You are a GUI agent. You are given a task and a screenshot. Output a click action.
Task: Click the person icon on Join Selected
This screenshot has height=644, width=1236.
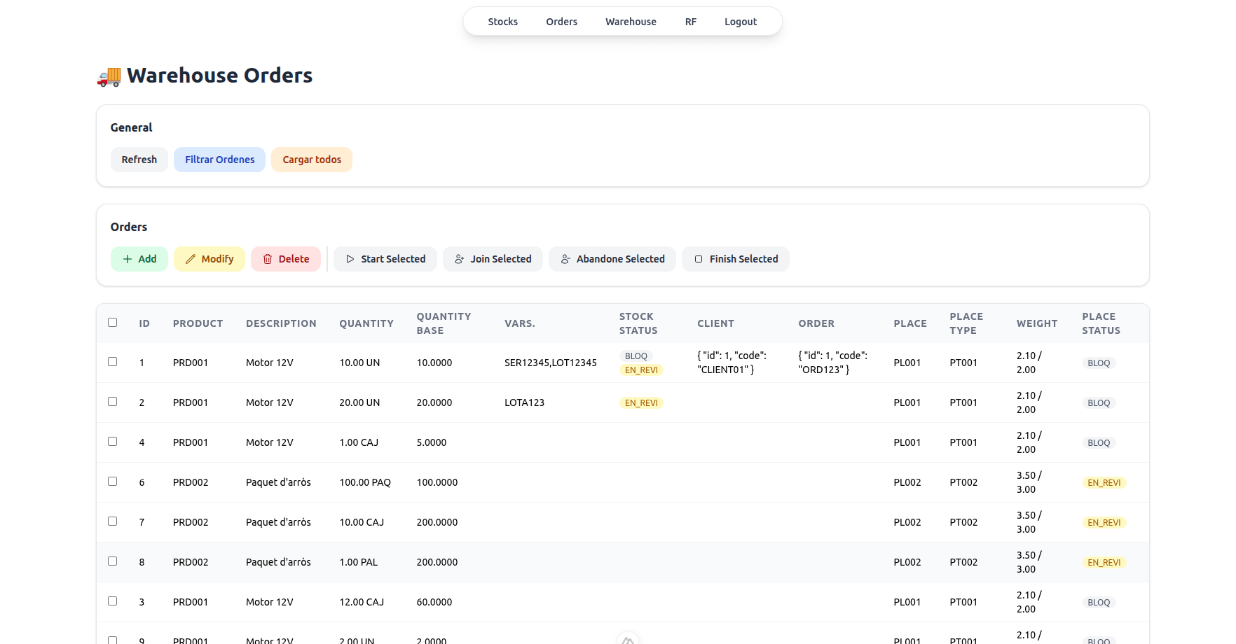point(460,259)
